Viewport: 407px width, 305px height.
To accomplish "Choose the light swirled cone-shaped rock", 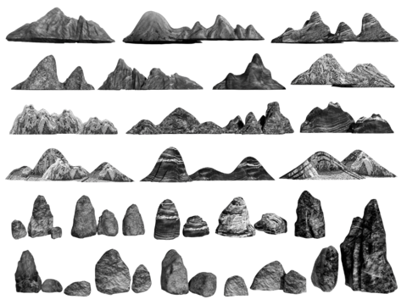I will coord(235,217).
